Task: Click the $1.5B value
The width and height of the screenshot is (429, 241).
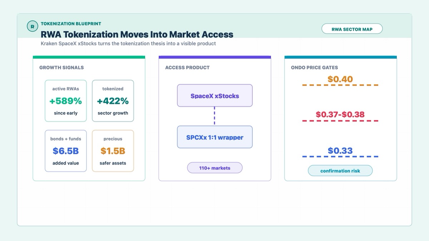Action: click(113, 151)
